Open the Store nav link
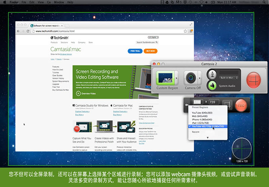The height and width of the screenshot is (187, 269). pos(91,42)
